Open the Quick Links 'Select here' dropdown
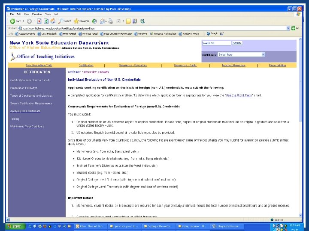 pos(241,54)
